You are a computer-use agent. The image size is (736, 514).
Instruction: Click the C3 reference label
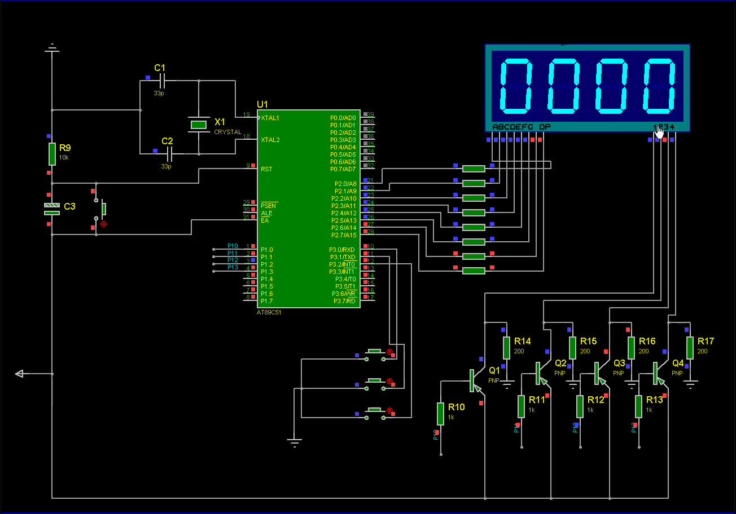69,207
